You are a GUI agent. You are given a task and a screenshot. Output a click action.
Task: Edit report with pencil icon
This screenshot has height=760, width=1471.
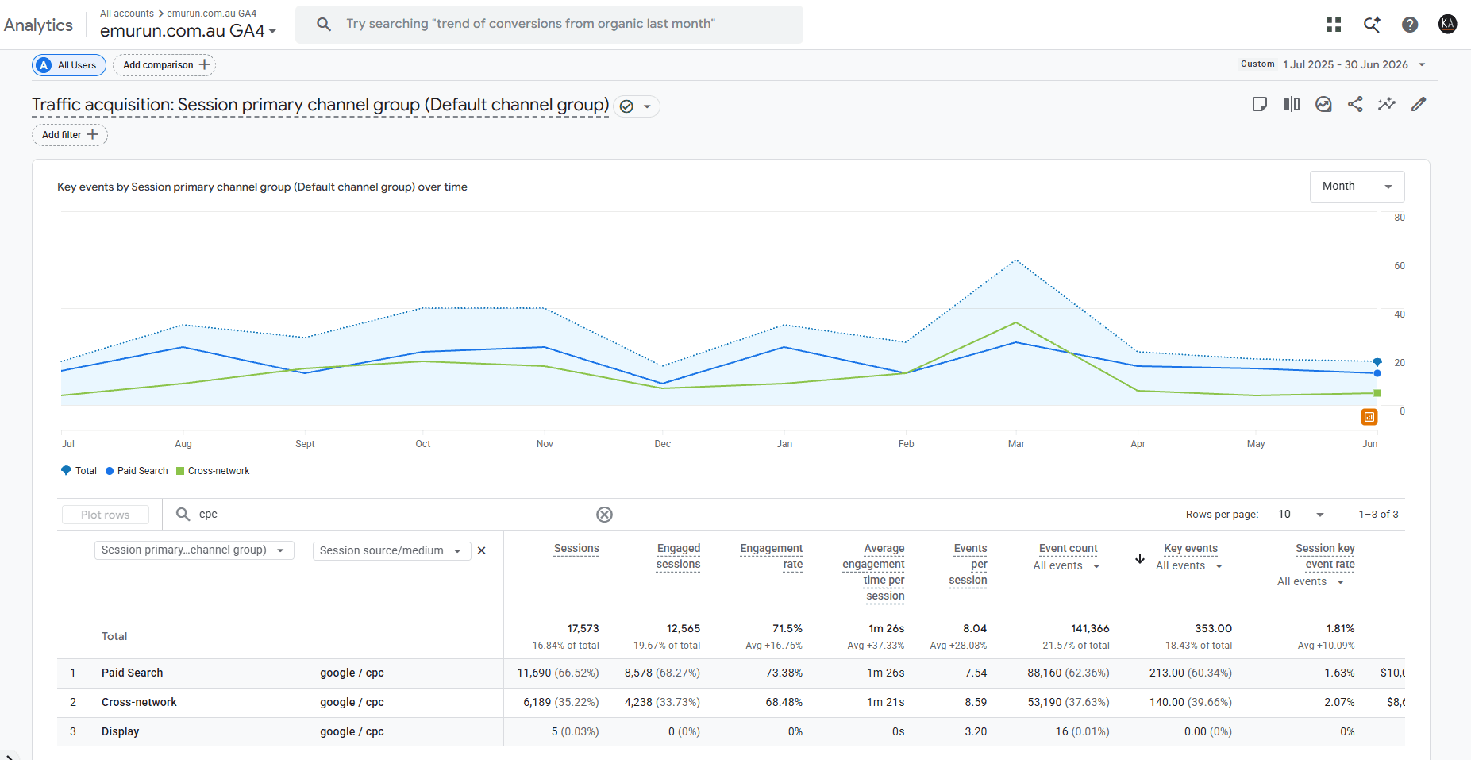click(1419, 104)
